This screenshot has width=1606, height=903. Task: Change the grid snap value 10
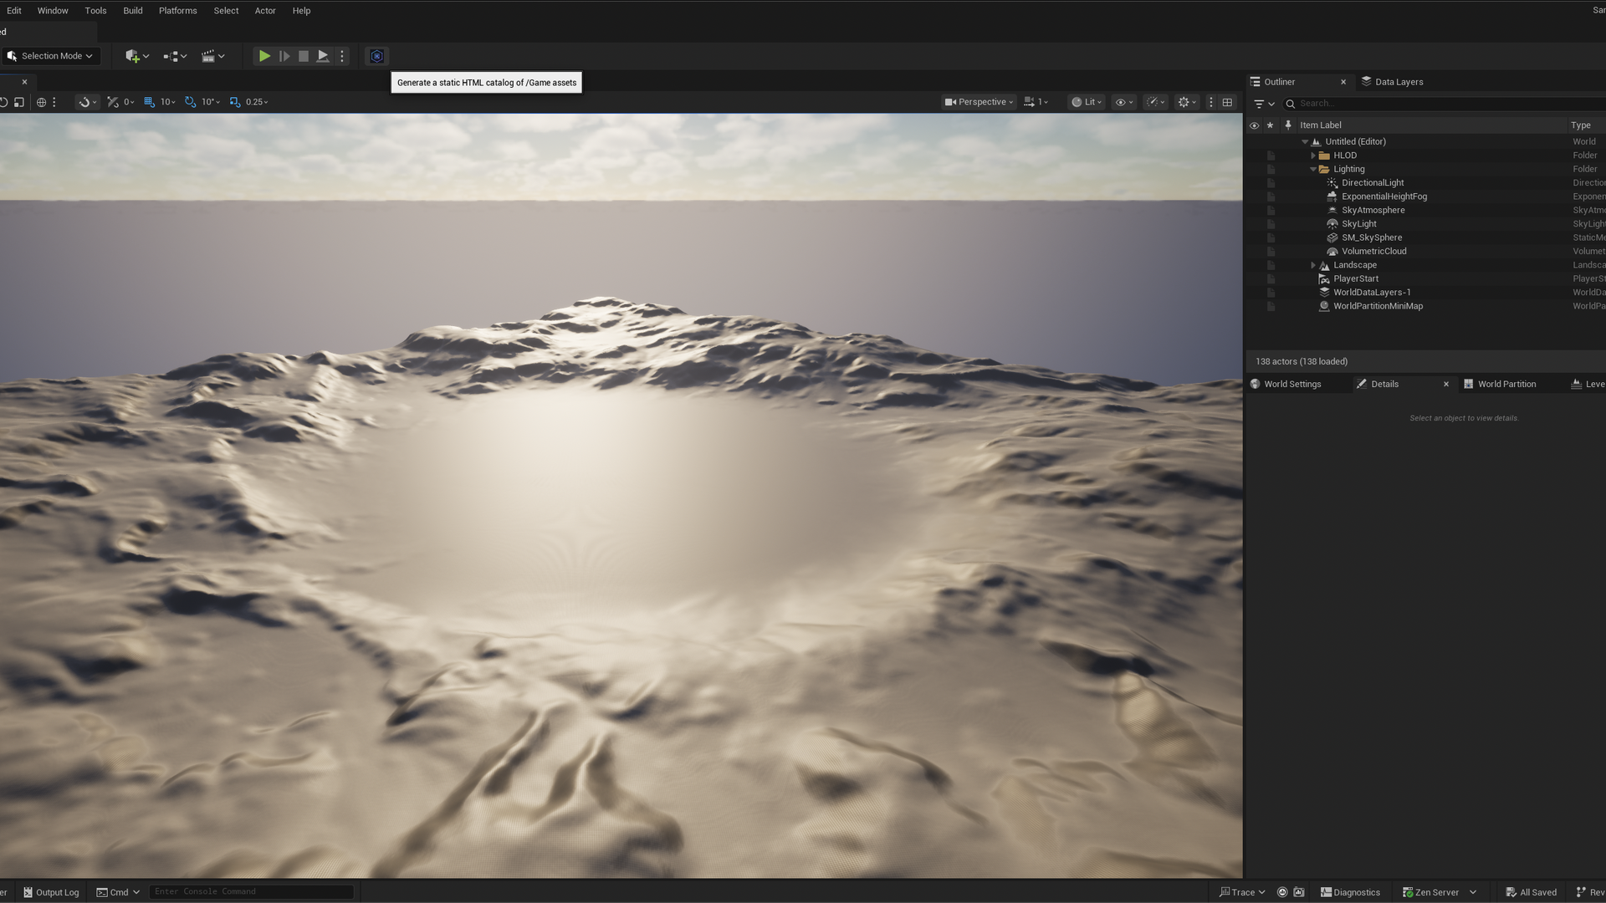click(x=167, y=102)
